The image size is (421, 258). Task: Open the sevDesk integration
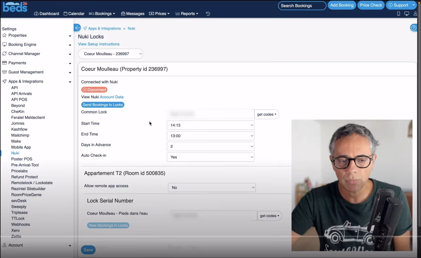19,201
